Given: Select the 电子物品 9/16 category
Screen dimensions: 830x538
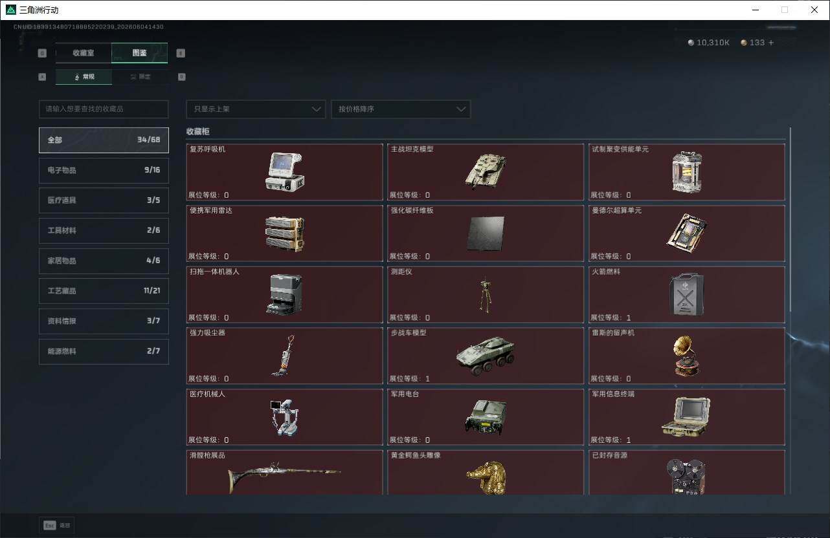Looking at the screenshot, I should 104,170.
